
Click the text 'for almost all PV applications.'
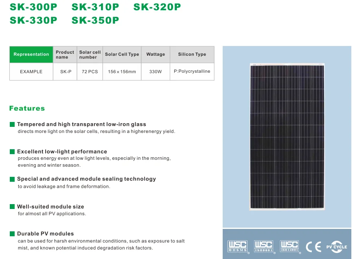[52, 214]
